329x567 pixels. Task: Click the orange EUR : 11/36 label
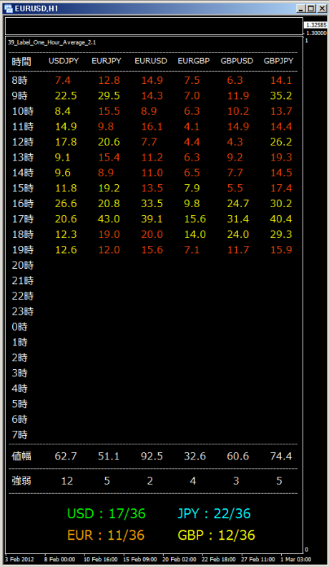pos(106,535)
